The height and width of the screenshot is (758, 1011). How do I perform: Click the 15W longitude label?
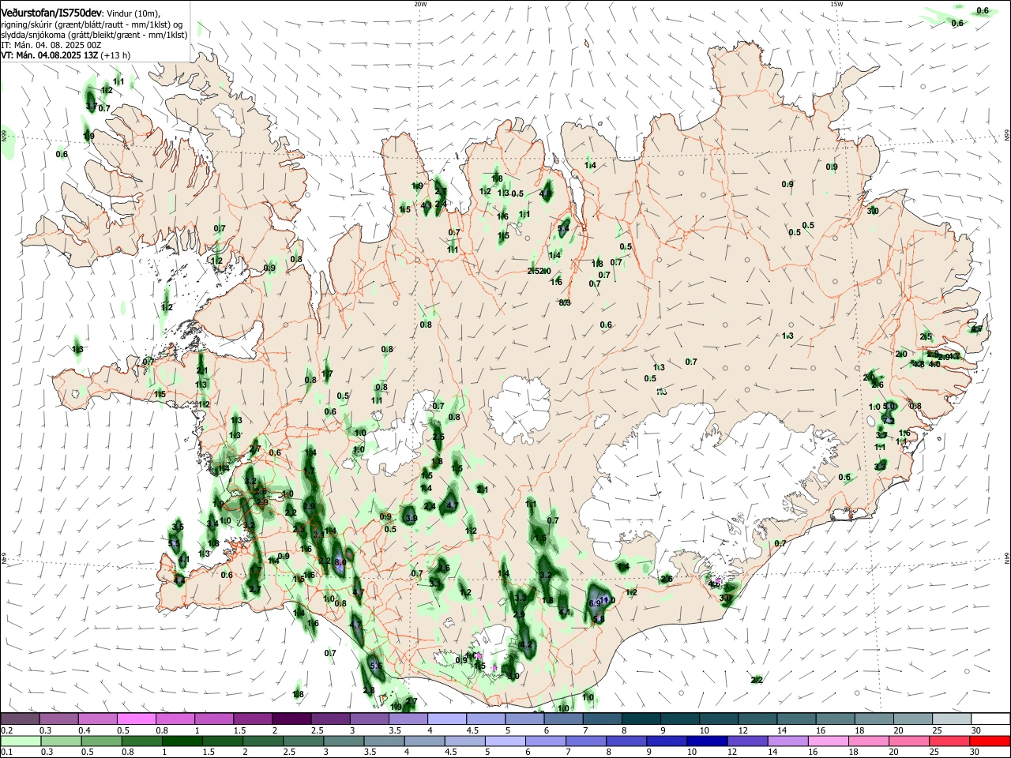(x=836, y=4)
